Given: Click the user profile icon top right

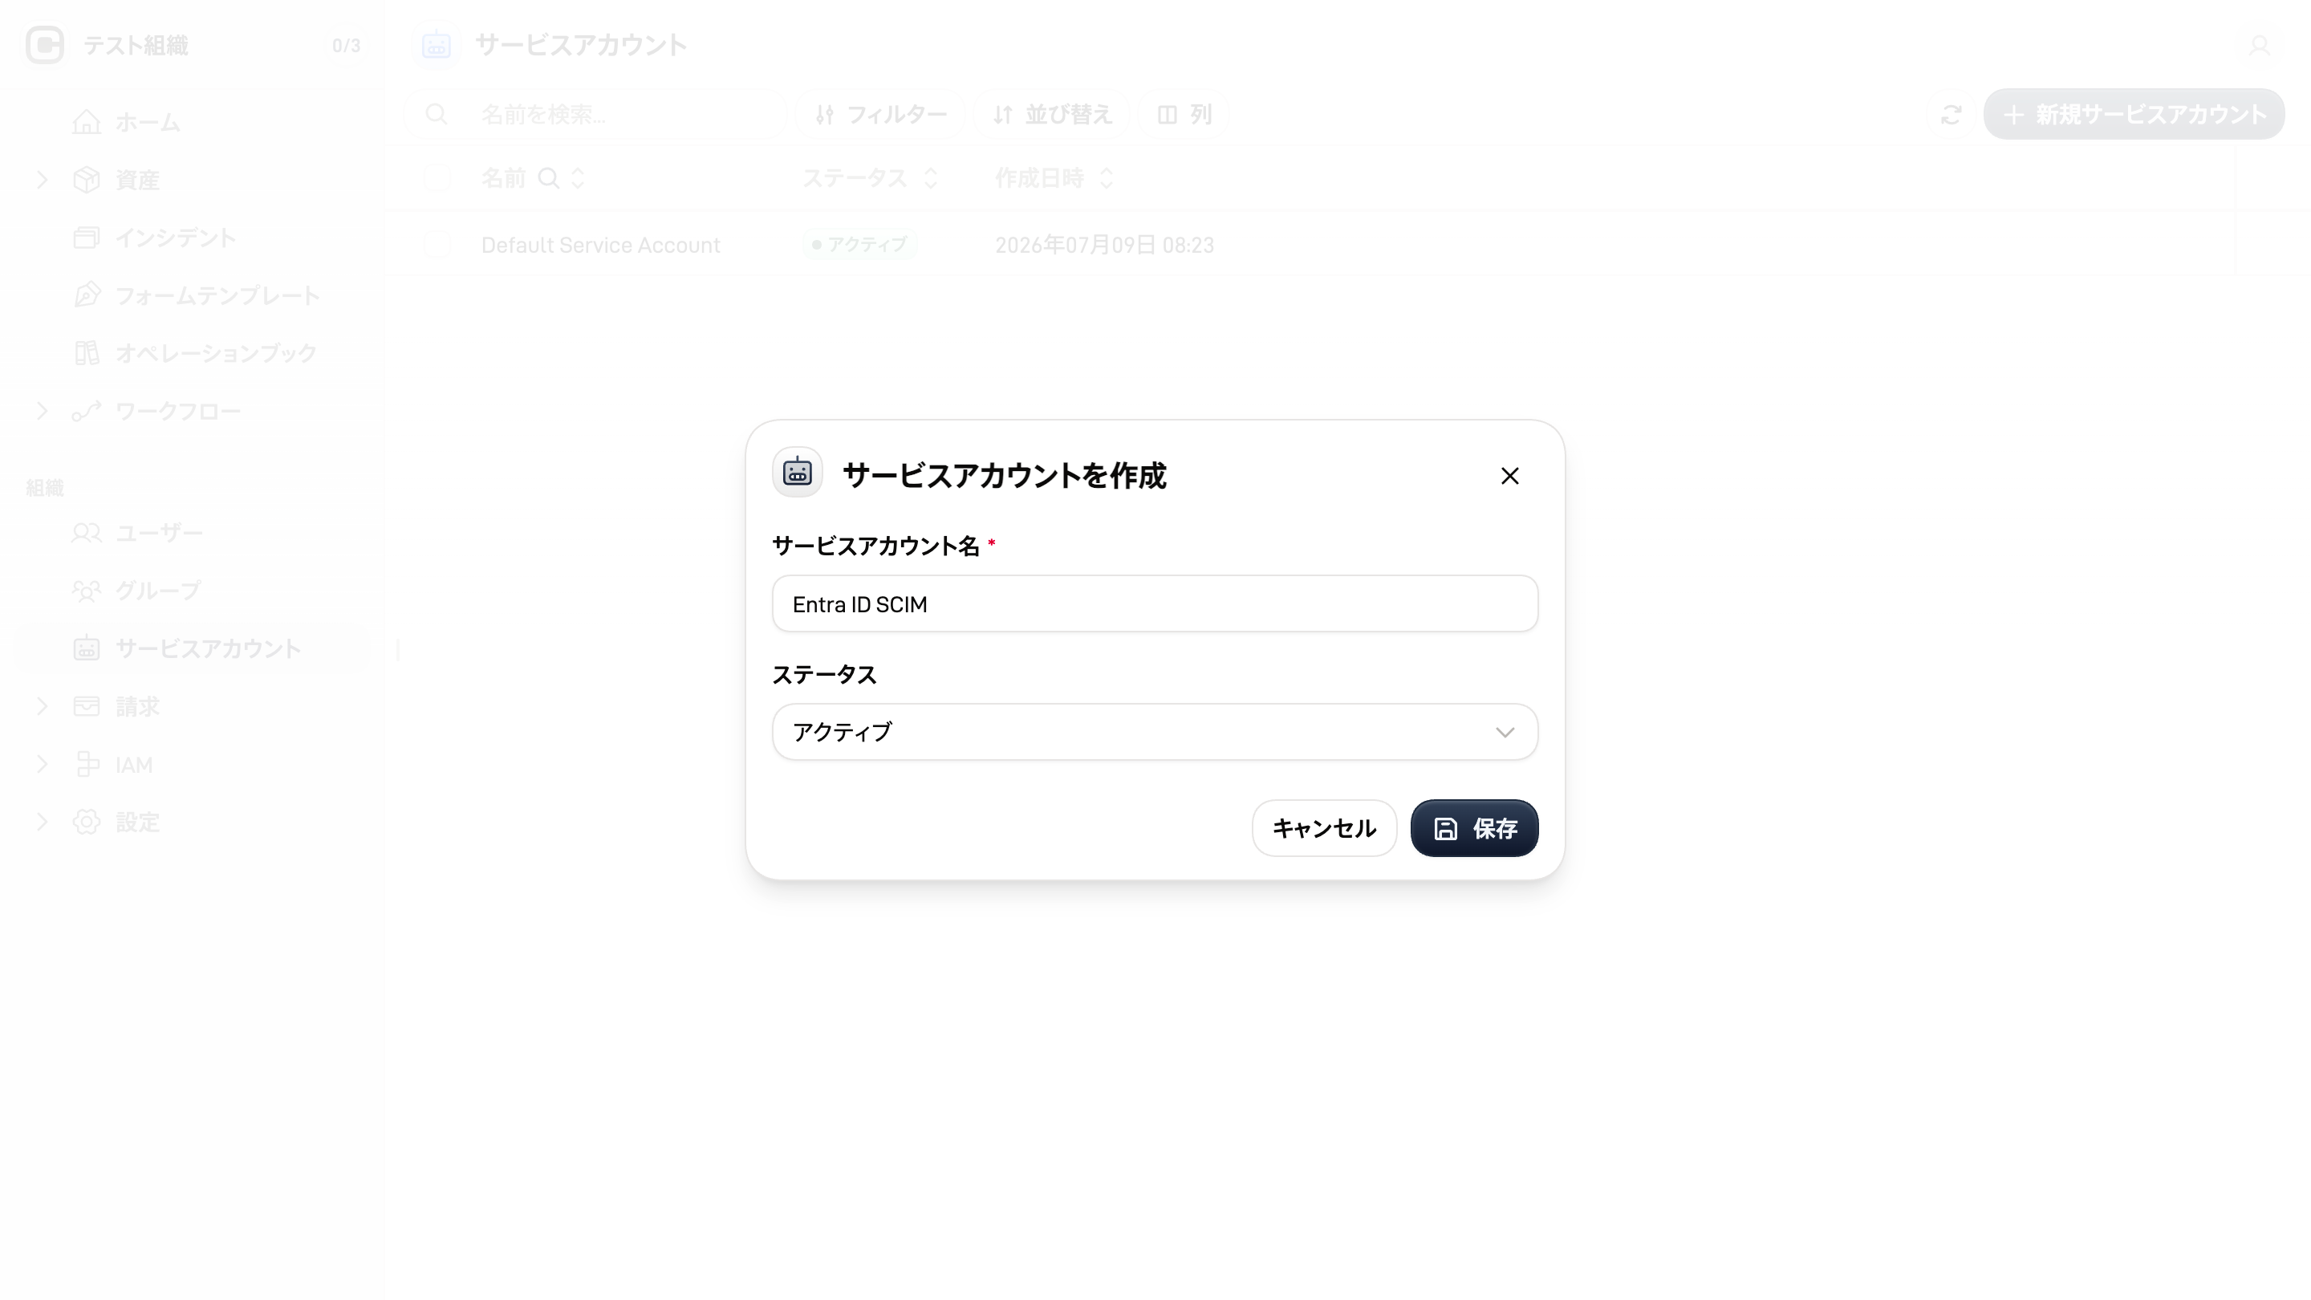Looking at the screenshot, I should point(2259,45).
